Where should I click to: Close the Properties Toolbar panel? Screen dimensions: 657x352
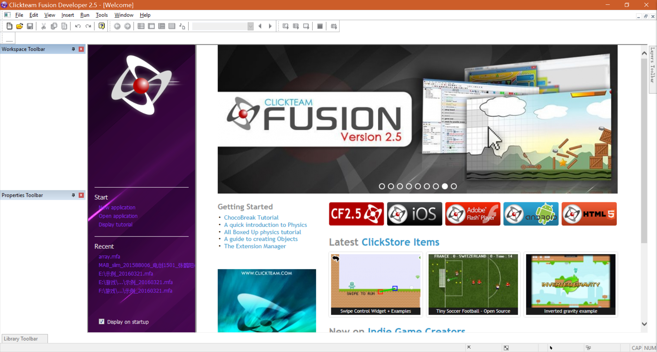coord(81,195)
